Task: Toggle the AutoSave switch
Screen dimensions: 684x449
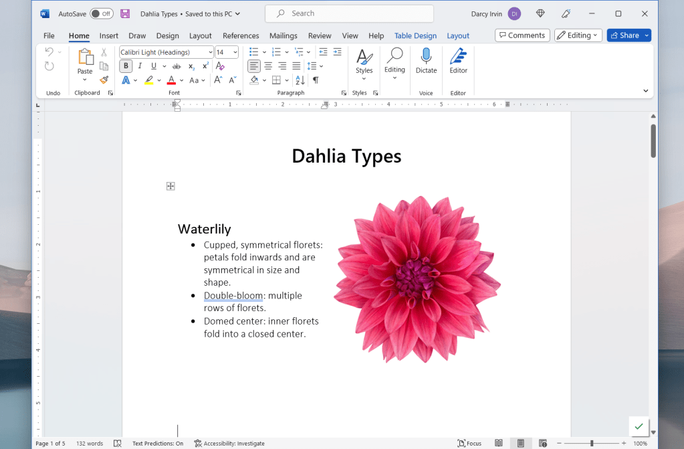Action: click(102, 13)
